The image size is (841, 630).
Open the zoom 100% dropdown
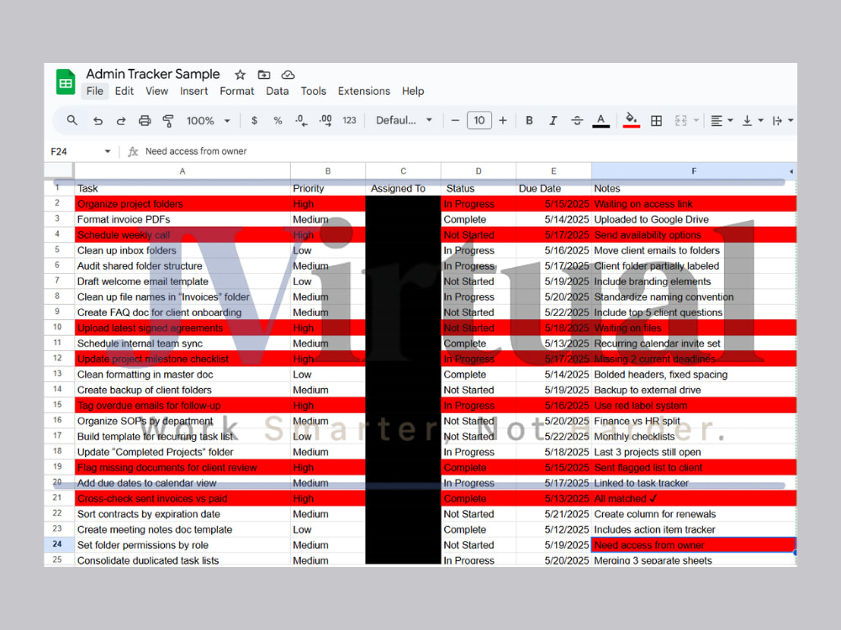coord(208,120)
